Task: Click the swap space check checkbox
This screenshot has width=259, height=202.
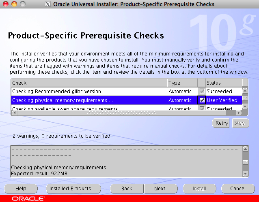Action: point(202,108)
